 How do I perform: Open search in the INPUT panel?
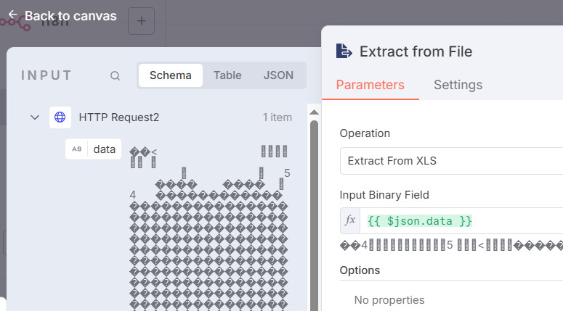pyautogui.click(x=116, y=75)
